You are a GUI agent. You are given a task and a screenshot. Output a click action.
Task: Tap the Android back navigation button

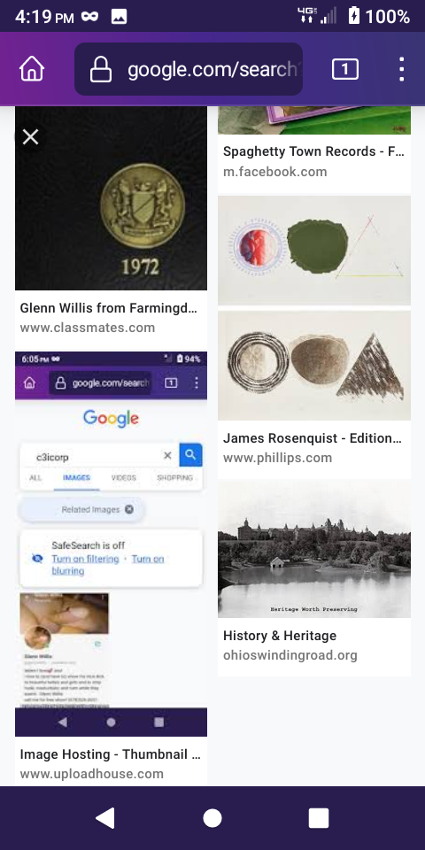[105, 818]
